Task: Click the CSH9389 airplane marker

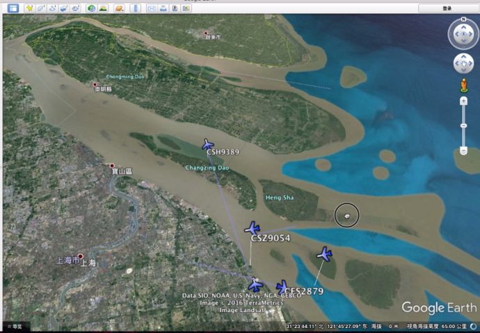Action: [x=208, y=144]
